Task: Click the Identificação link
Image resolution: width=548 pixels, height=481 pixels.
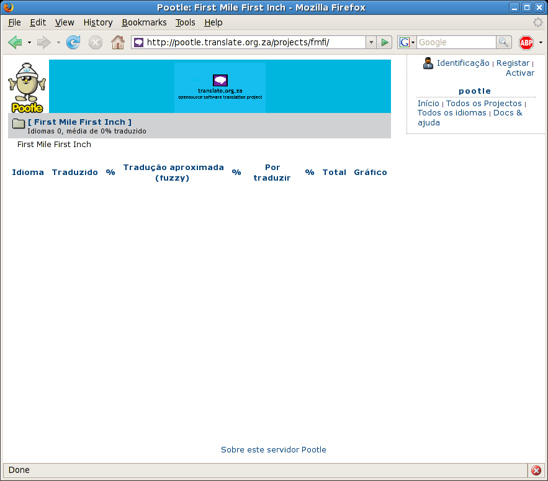Action: pos(463,63)
